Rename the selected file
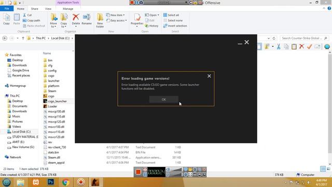The image size is (332, 187). pyautogui.click(x=87, y=19)
